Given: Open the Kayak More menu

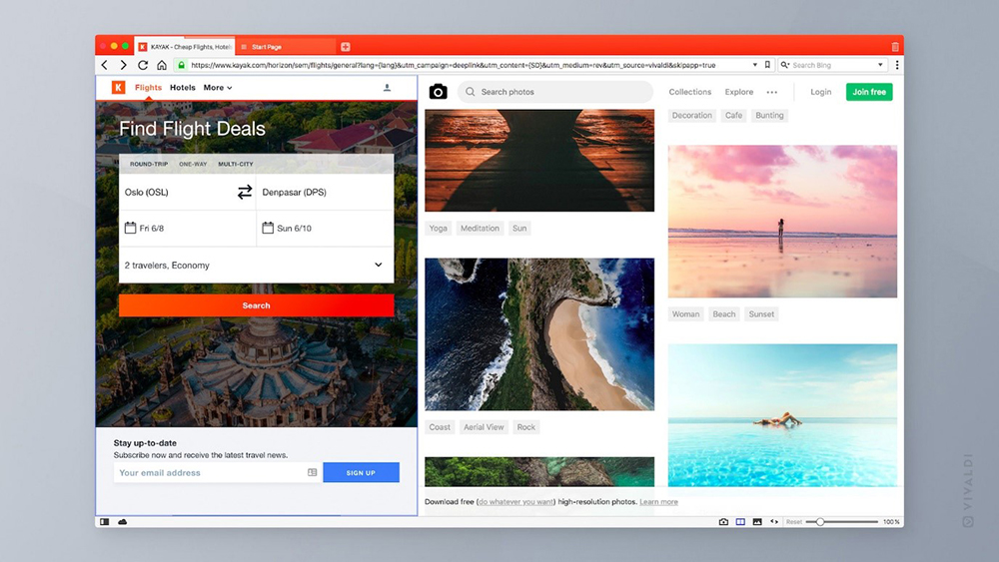Looking at the screenshot, I should point(218,88).
